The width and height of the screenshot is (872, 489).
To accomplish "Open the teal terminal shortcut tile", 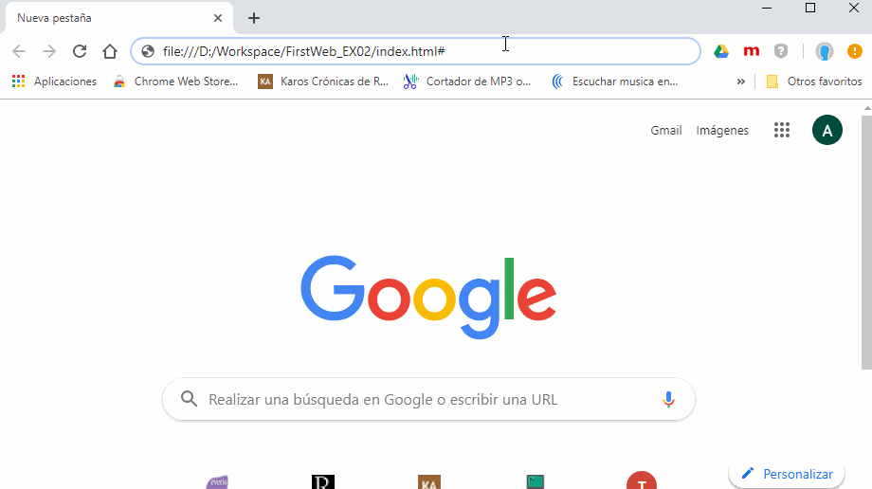I will [x=535, y=481].
